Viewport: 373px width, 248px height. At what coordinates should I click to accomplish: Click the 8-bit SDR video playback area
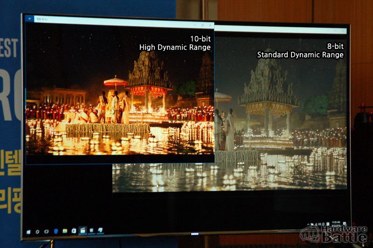click(281, 114)
